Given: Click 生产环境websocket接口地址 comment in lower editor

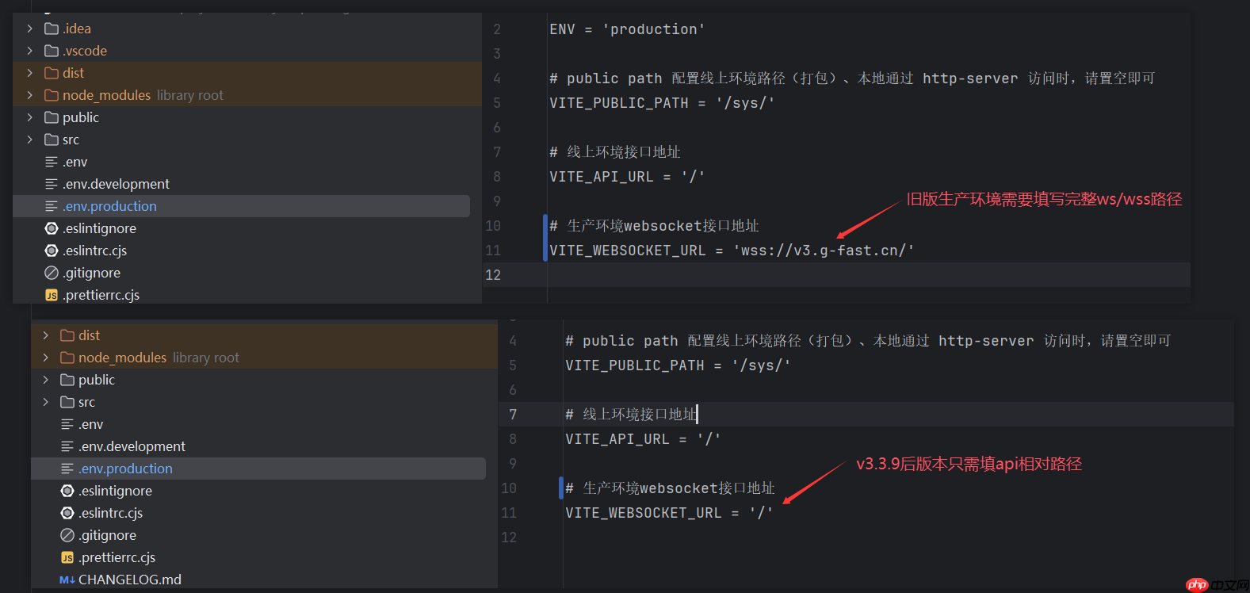Looking at the screenshot, I should [671, 488].
